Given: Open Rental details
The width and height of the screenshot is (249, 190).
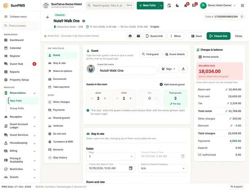Looking at the screenshot, I should 209,57.
